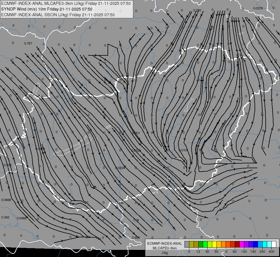Click the white swatch at legend end
This screenshot has width=280, height=257.
click(x=274, y=244)
